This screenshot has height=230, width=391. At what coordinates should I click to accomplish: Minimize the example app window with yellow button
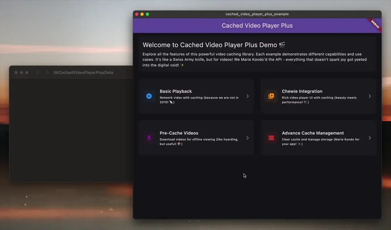click(142, 14)
